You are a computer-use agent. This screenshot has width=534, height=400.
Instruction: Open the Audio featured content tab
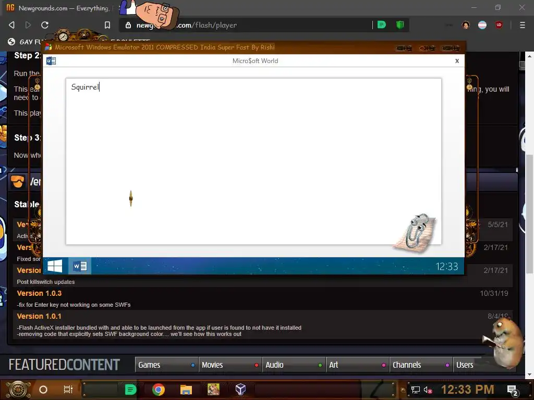(x=294, y=365)
